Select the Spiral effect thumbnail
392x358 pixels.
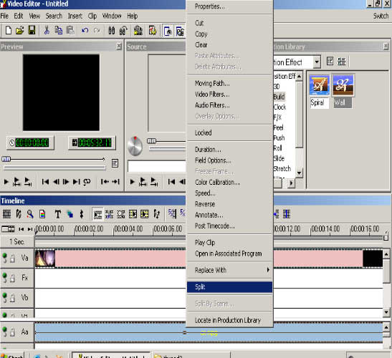[x=319, y=85]
